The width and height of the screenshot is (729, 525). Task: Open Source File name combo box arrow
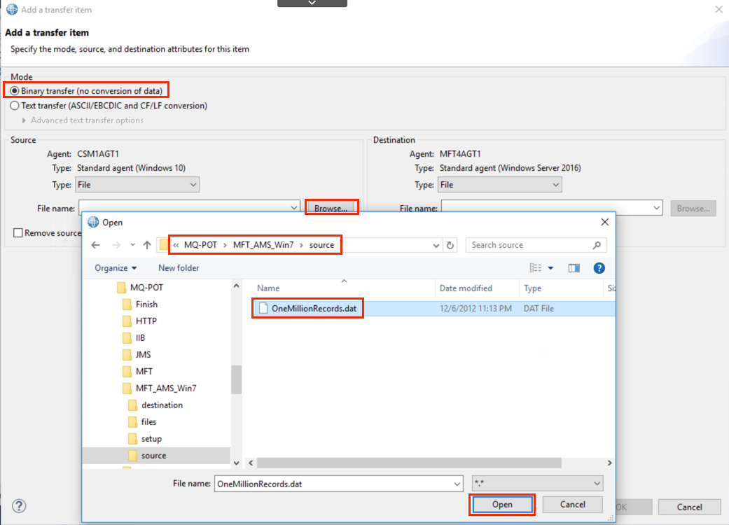pyautogui.click(x=294, y=208)
